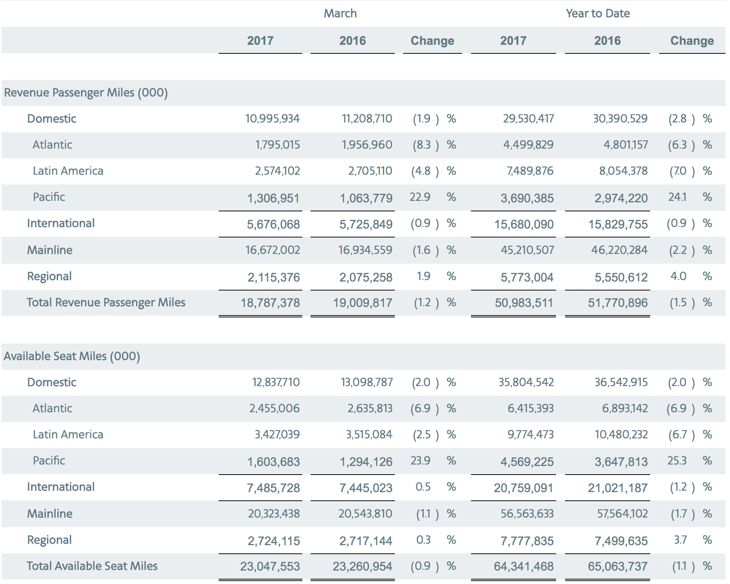Select Regional ASM value 2,724,115
The image size is (730, 584).
point(274,541)
